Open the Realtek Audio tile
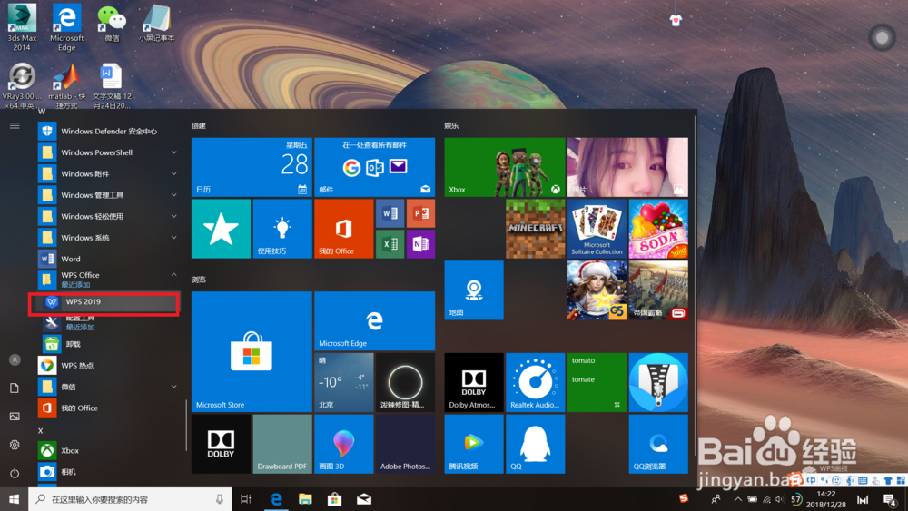 (535, 382)
